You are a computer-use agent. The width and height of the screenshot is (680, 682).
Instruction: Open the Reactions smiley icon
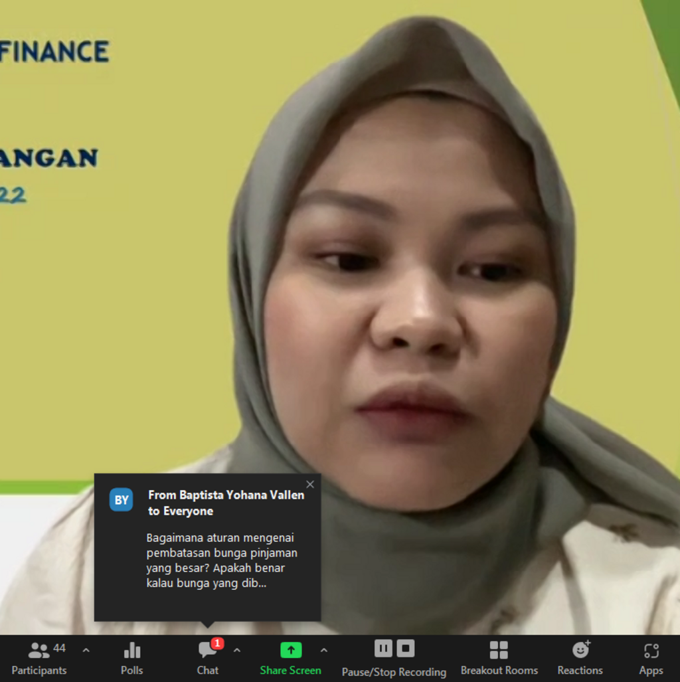(x=580, y=650)
